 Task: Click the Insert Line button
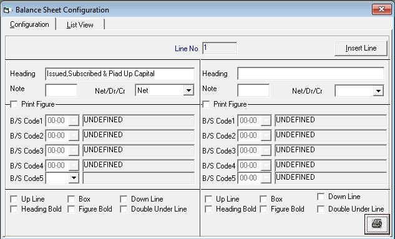tap(361, 48)
